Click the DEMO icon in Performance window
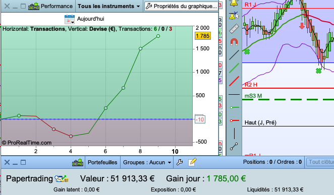This screenshot has height=195, width=334. tap(34, 6)
